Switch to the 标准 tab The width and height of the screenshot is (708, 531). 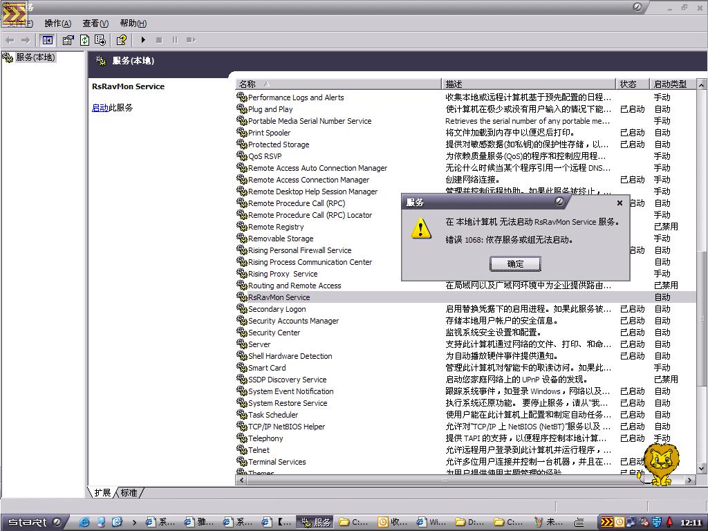click(x=129, y=492)
